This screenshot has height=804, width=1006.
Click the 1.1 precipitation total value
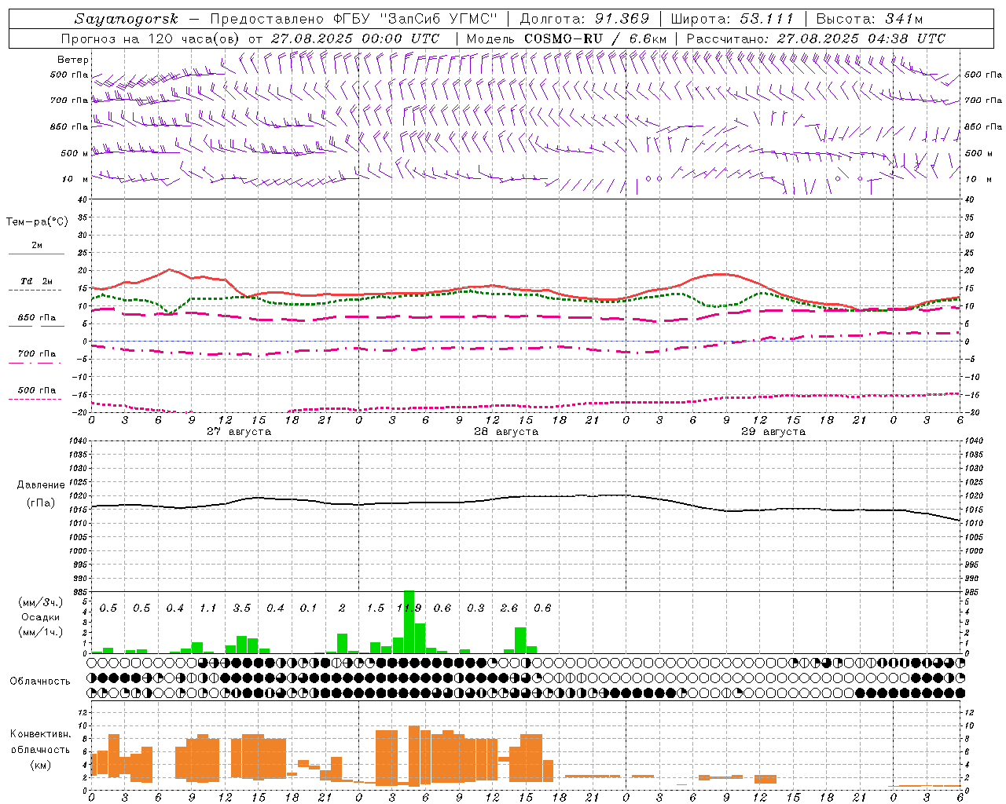pyautogui.click(x=208, y=608)
